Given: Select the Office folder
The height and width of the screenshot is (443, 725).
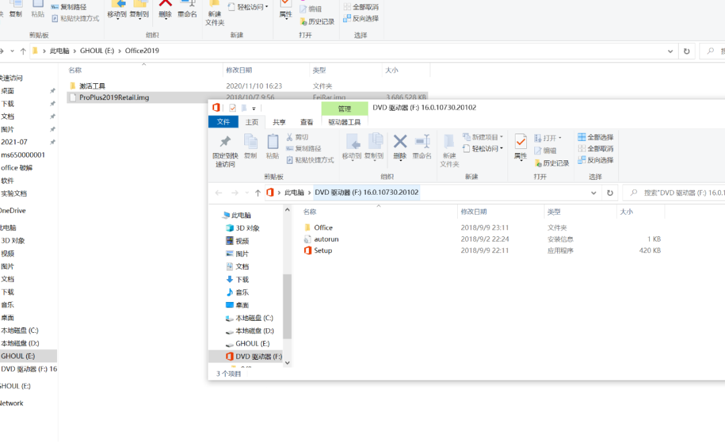Looking at the screenshot, I should pos(323,228).
